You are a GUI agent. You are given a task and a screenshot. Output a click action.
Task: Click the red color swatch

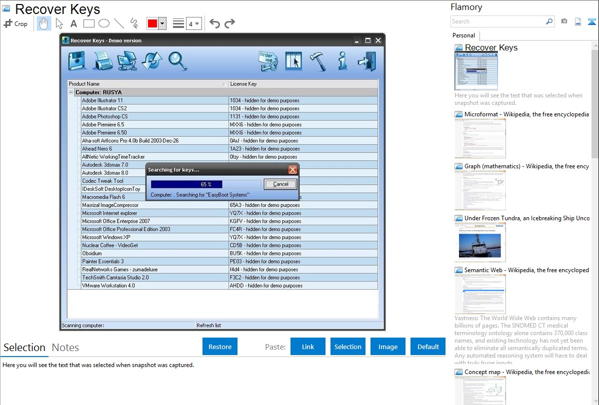[x=152, y=23]
